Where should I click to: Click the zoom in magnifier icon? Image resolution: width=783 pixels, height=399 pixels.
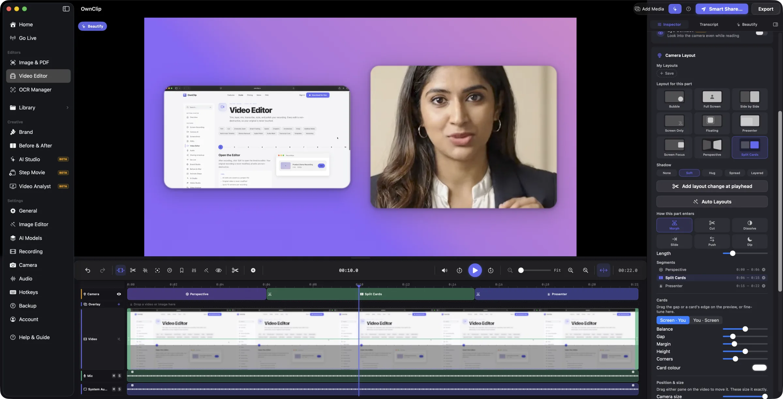click(571, 270)
